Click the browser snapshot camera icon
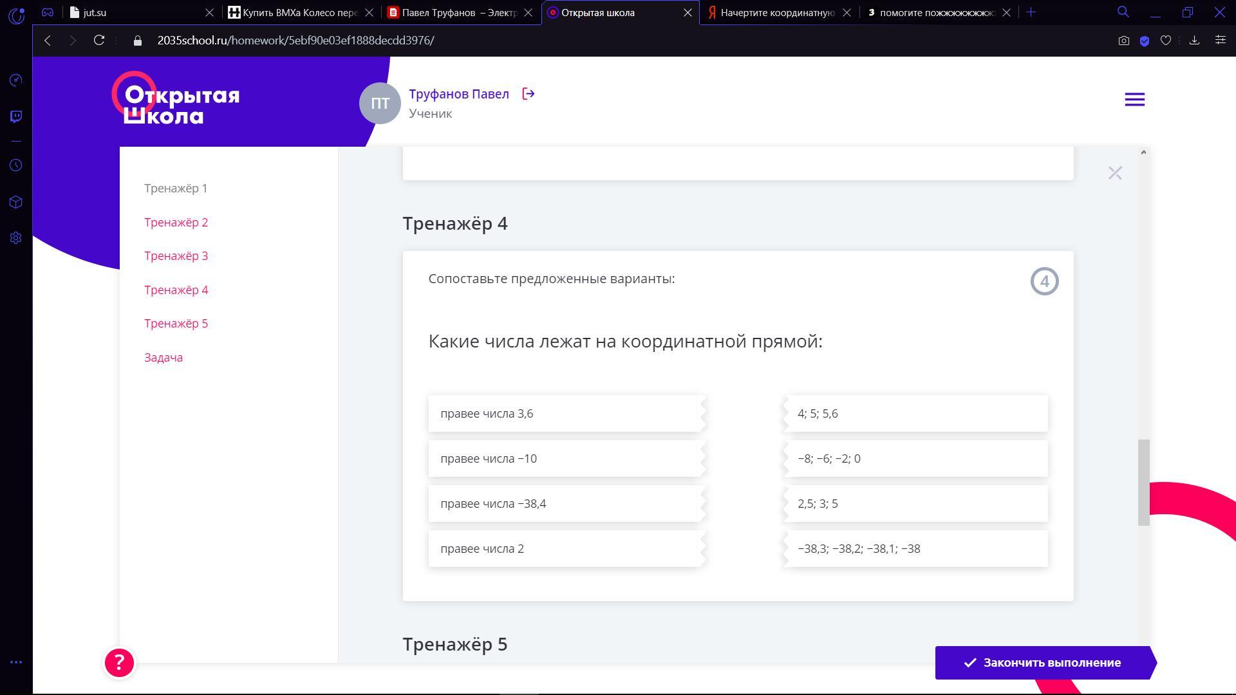 tap(1123, 41)
